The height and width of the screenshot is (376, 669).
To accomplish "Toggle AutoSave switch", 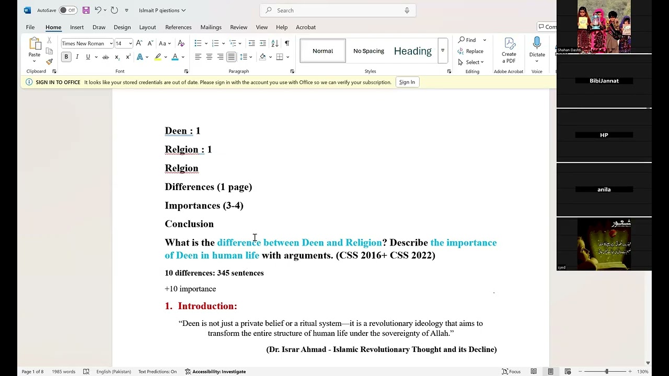I will 68,10.
